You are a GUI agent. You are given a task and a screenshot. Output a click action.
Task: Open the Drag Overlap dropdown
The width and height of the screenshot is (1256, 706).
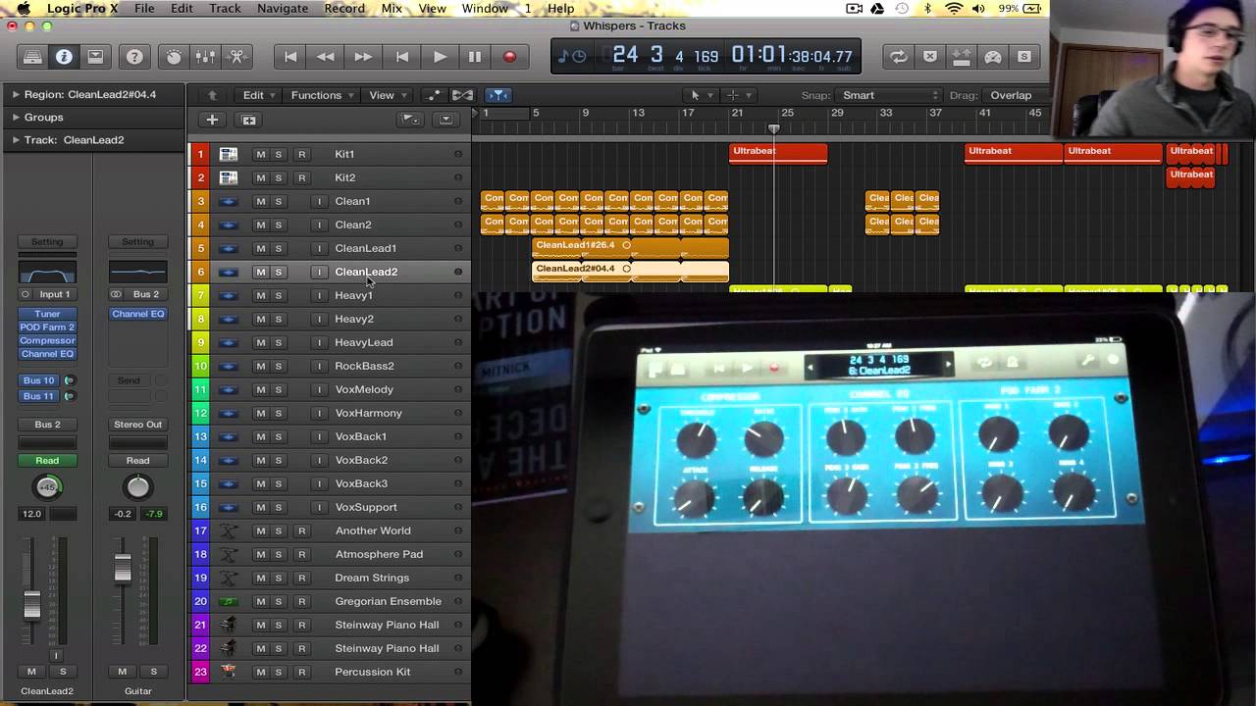[1017, 95]
